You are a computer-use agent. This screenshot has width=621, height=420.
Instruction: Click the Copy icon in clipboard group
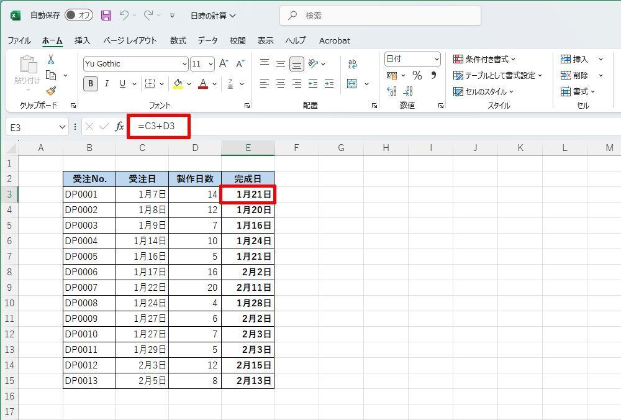51,75
